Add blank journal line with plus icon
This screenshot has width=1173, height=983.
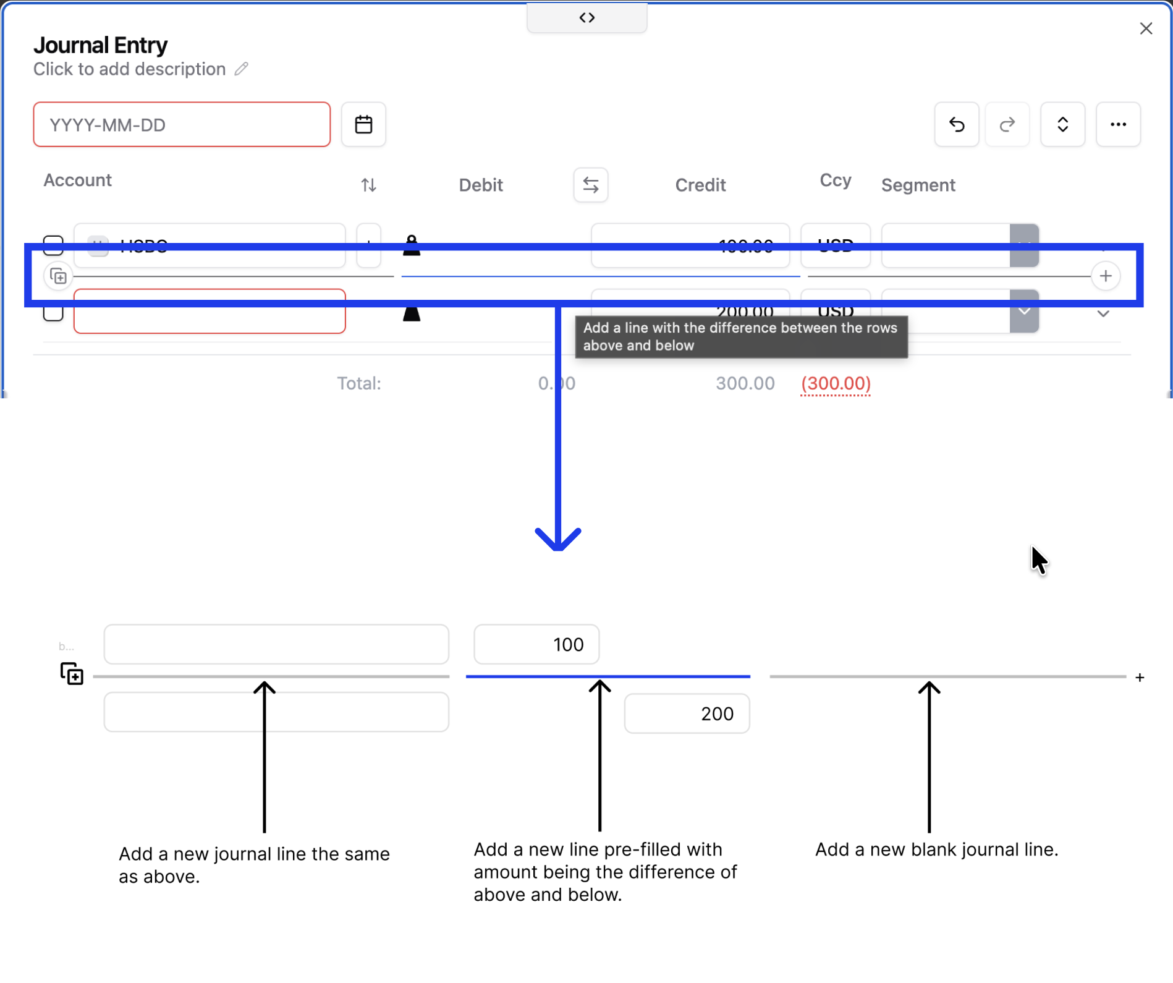[x=1106, y=276]
